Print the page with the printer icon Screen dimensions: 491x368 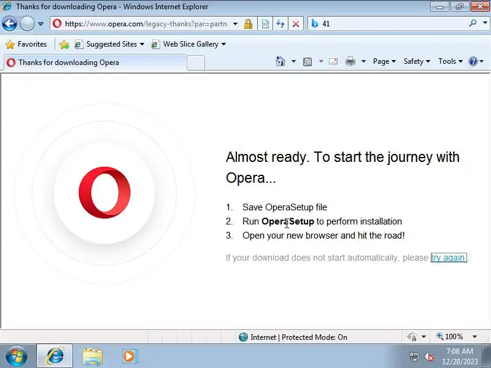point(350,61)
